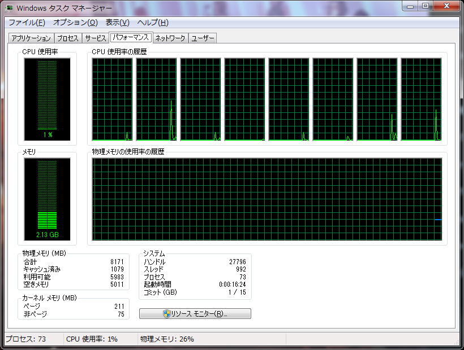This screenshot has height=350, width=464.
Task: Open the 表示(V) menu
Action: coord(118,23)
